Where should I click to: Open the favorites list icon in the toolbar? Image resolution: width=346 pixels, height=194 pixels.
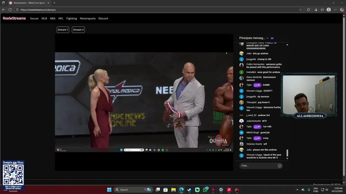[x=322, y=10]
